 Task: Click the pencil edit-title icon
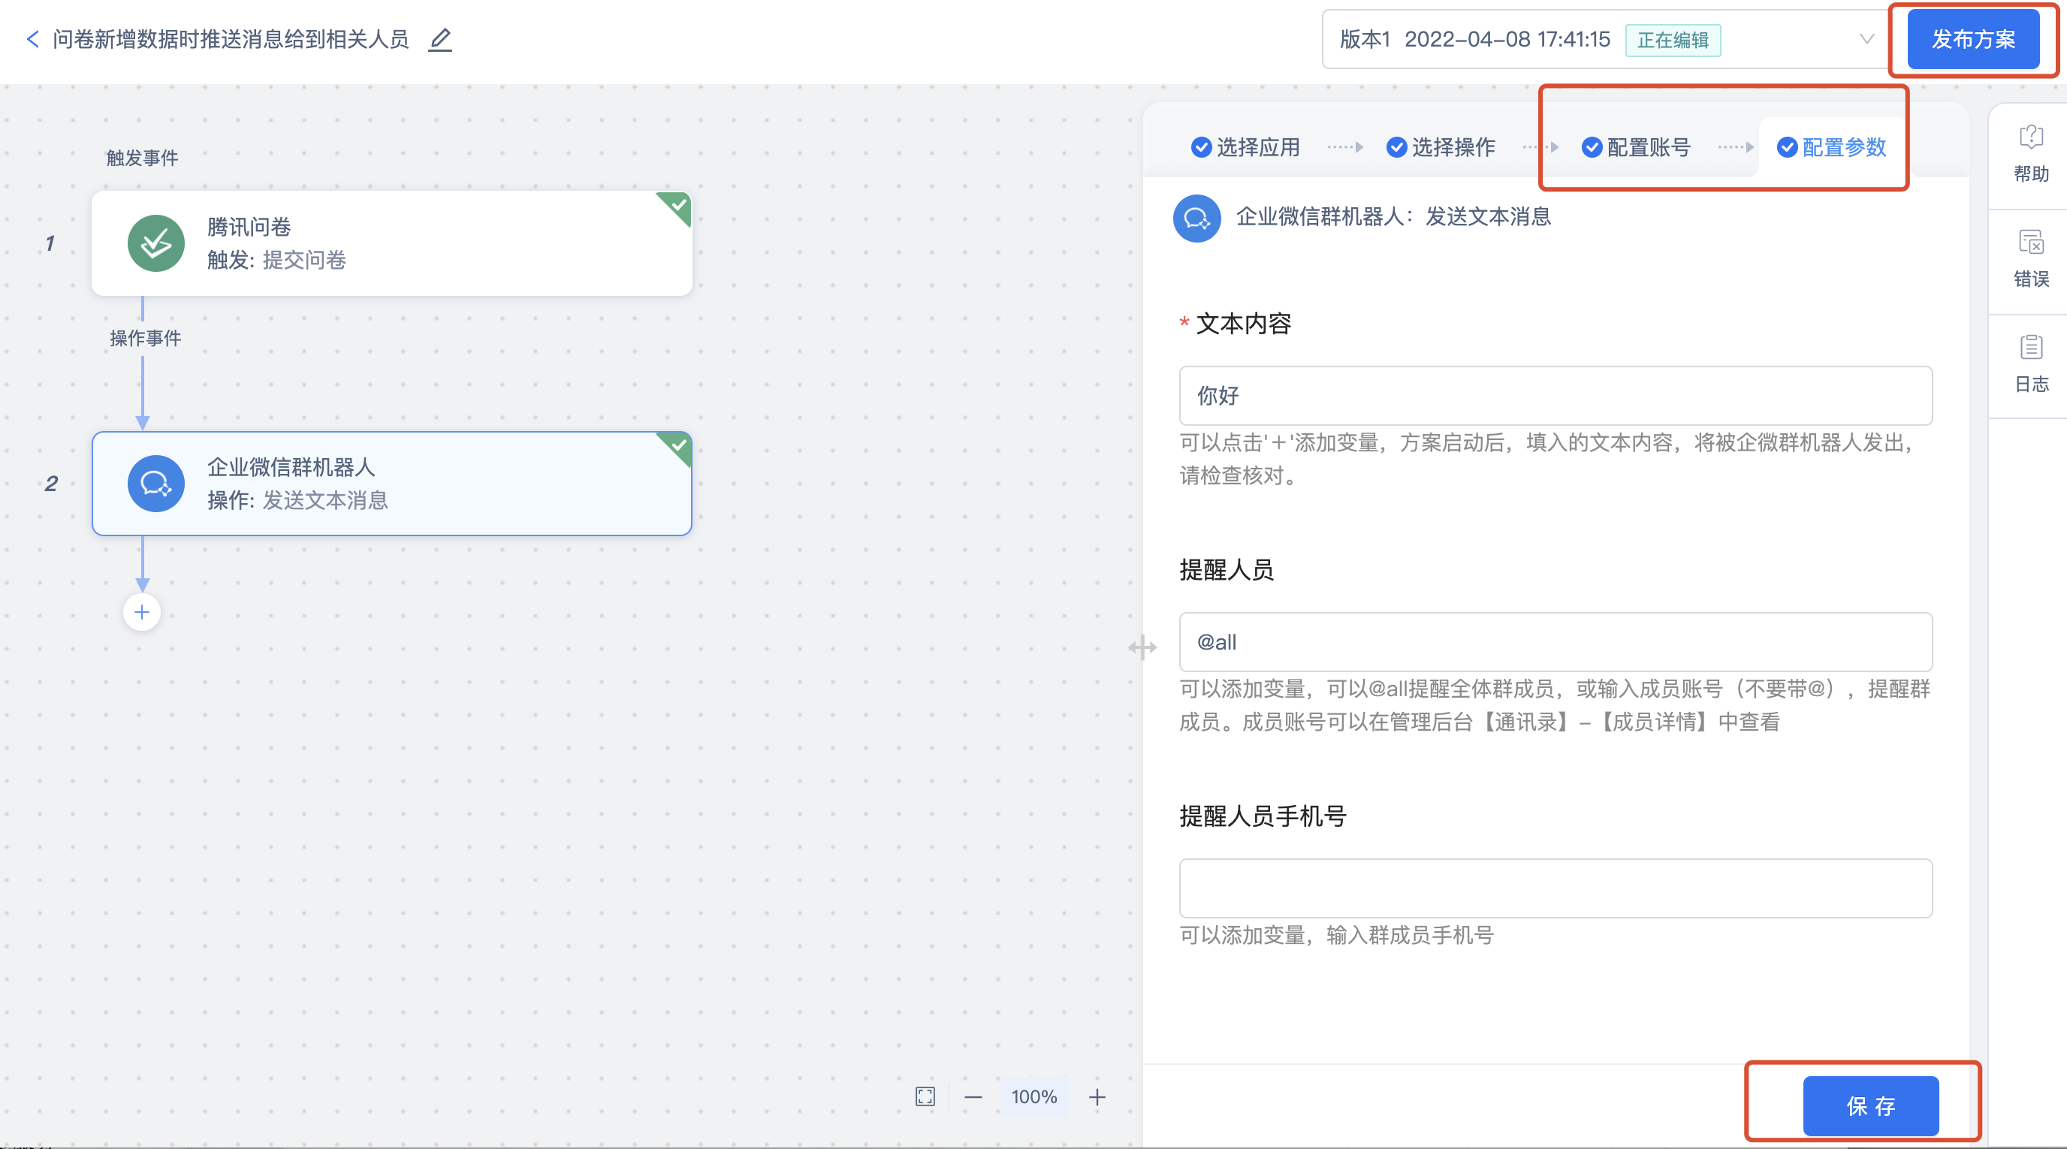[439, 39]
